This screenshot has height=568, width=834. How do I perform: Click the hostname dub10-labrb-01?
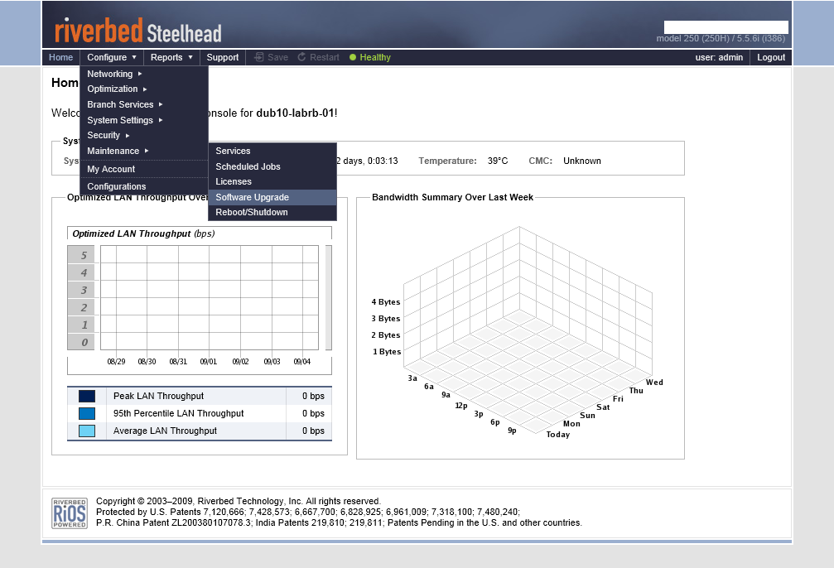(295, 113)
